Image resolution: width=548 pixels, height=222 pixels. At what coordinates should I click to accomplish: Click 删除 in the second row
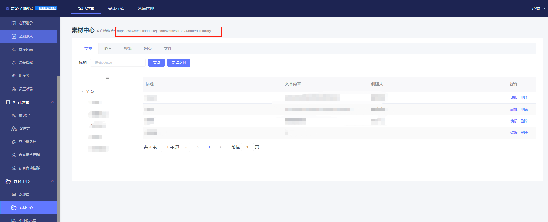524,109
